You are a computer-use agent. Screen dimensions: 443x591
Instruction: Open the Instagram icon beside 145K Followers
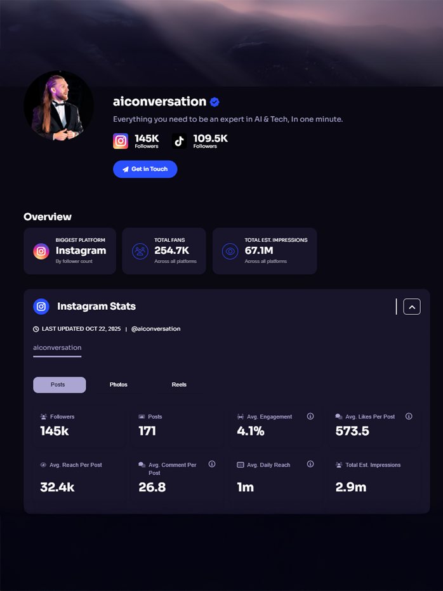pyautogui.click(x=121, y=141)
